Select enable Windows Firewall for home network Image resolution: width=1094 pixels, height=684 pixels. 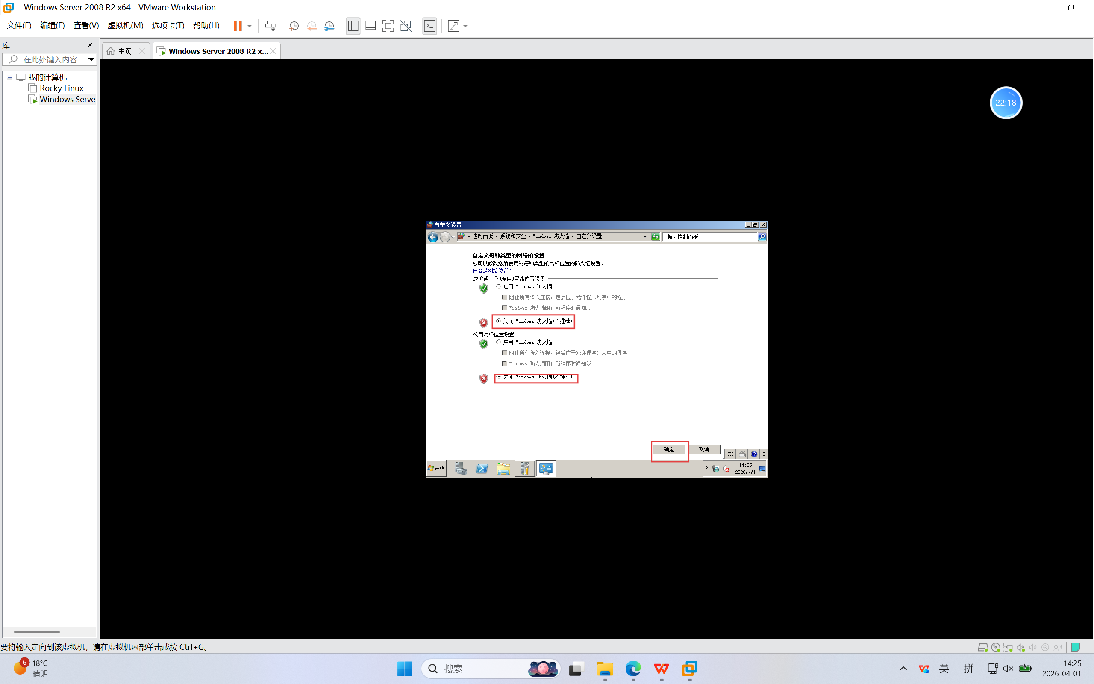(498, 286)
